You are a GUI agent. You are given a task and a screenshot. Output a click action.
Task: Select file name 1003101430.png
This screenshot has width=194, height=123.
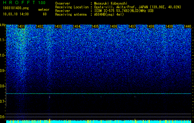16,8
